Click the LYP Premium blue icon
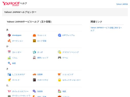Screen dimensions: 130x97 point(59,35)
